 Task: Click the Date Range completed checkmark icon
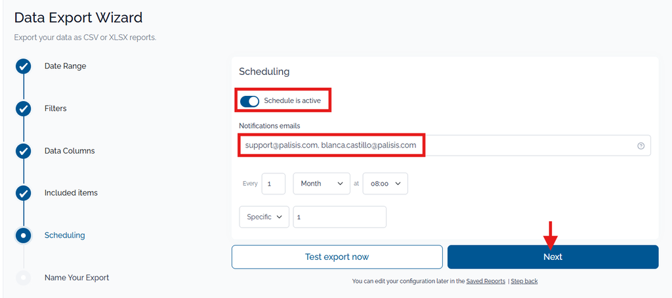point(24,66)
